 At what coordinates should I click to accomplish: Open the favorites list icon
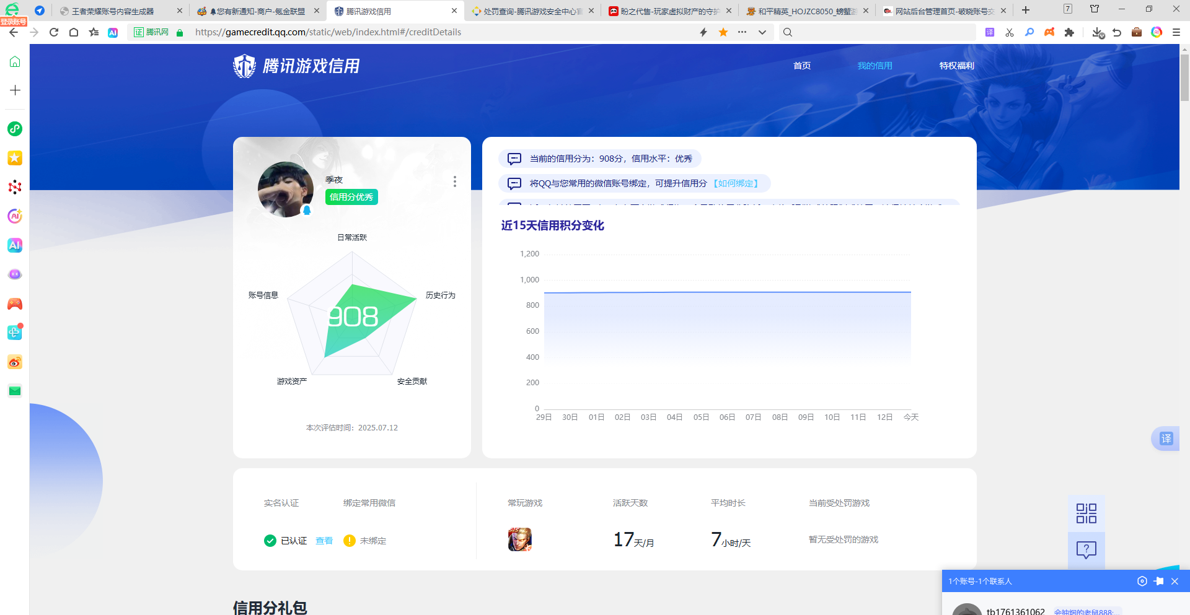pos(94,32)
